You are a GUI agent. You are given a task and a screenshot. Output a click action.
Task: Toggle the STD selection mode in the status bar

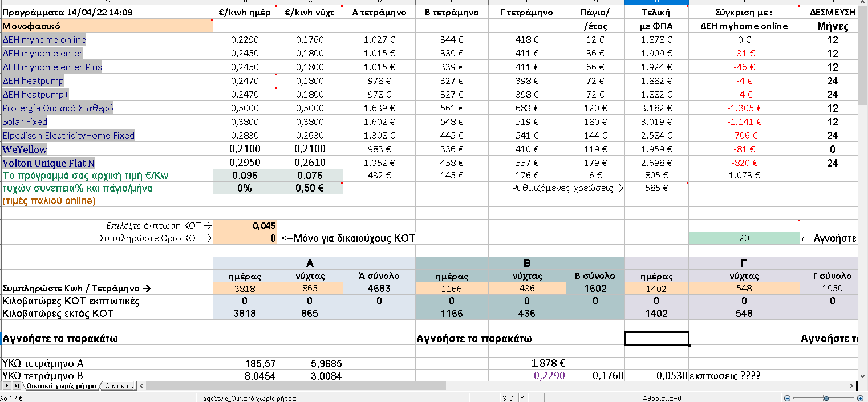508,399
